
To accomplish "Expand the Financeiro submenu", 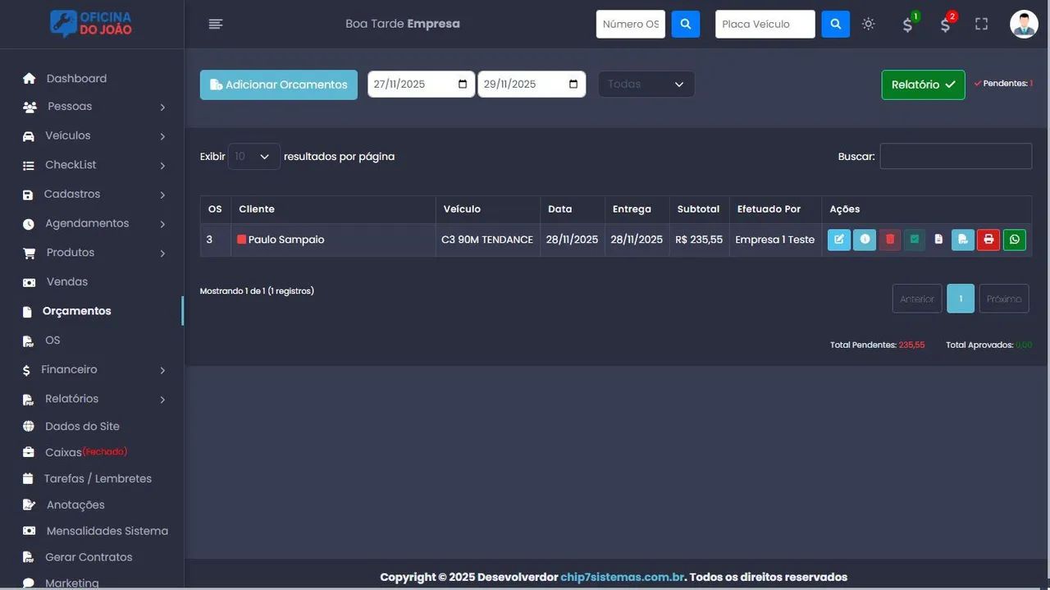I will coord(162,371).
